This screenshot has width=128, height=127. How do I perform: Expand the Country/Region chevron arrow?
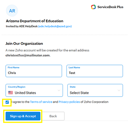[x=59, y=90]
